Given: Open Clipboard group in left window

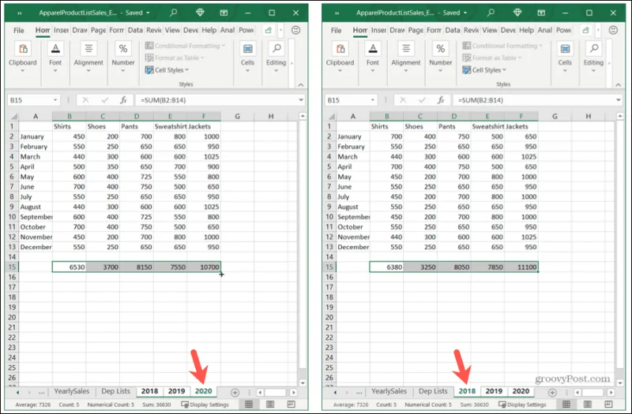Looking at the screenshot, I should click(x=23, y=57).
